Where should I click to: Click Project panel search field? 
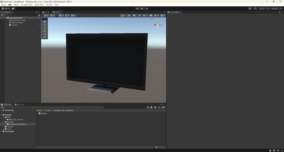[x=124, y=108]
